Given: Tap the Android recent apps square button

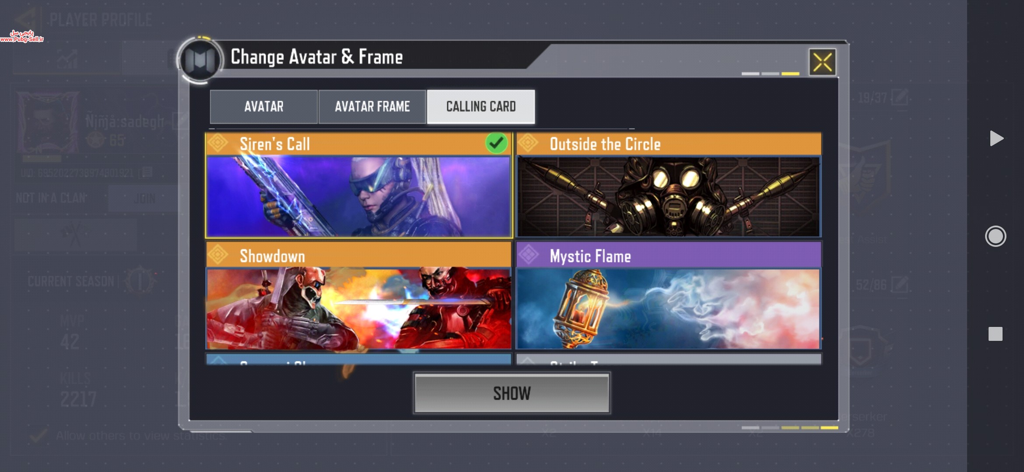Looking at the screenshot, I should point(996,334).
